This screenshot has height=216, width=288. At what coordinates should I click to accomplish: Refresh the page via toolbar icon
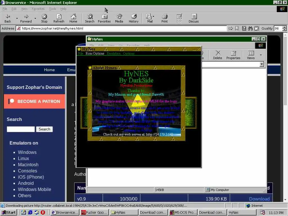tap(59, 18)
